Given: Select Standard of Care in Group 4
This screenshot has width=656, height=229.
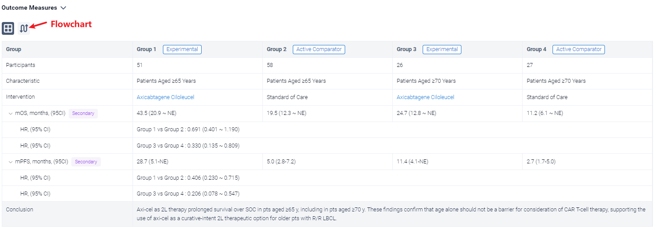Looking at the screenshot, I should tap(547, 97).
